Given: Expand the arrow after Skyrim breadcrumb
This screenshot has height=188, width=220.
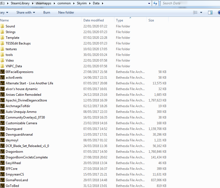Looking at the screenshot, I should pyautogui.click(x=90, y=3).
